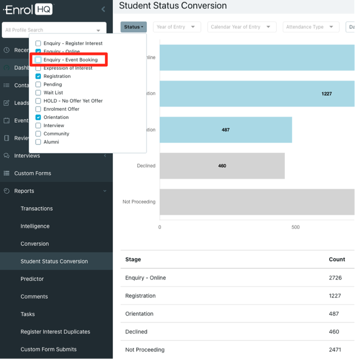Viewport: 355px width, 359px height.
Task: Expand the Attendance Type filter
Action: [x=311, y=27]
